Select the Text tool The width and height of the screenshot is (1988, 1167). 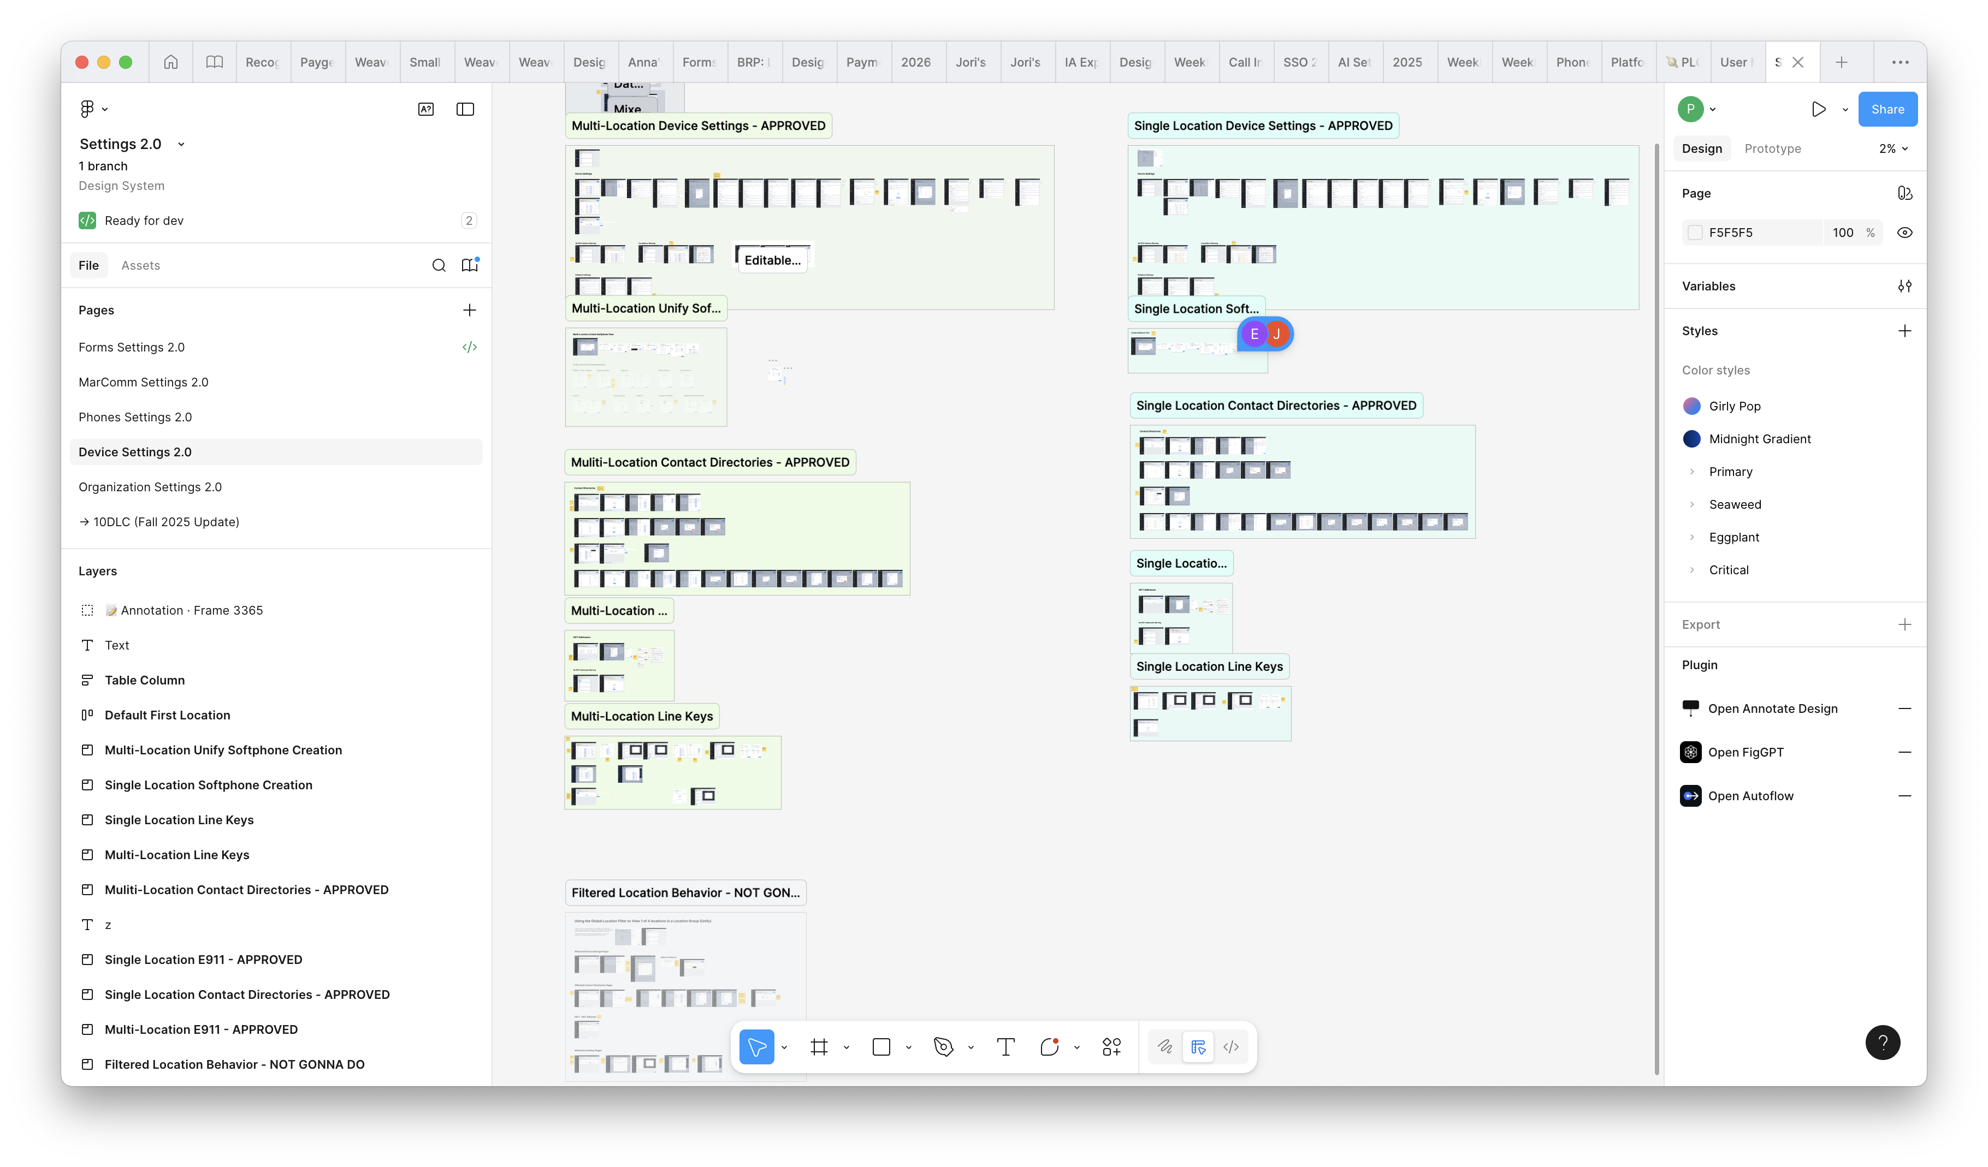[x=1005, y=1046]
